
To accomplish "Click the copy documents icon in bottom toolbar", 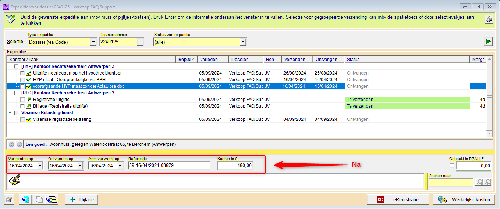I will click(39, 199).
